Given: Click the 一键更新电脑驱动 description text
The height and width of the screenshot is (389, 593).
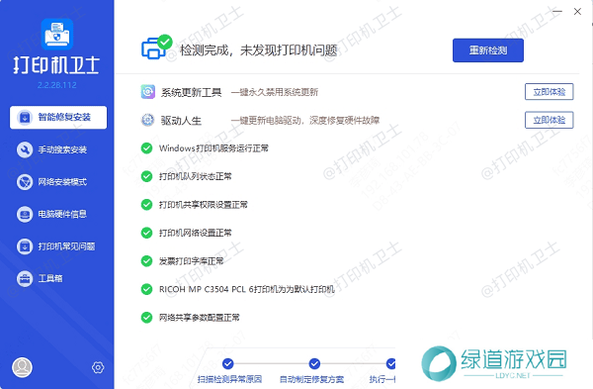Looking at the screenshot, I should [305, 121].
